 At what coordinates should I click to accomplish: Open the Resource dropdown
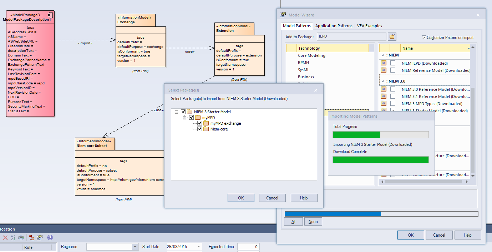pos(135,247)
